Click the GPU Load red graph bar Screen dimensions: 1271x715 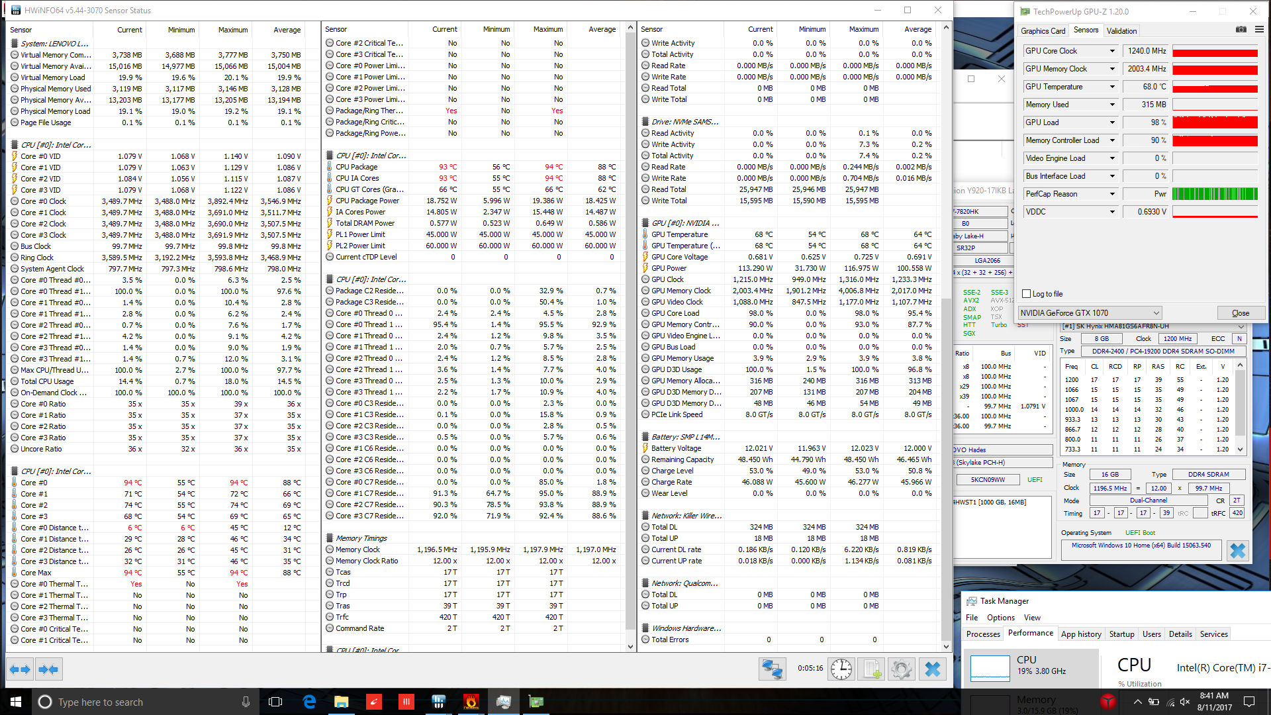point(1215,122)
